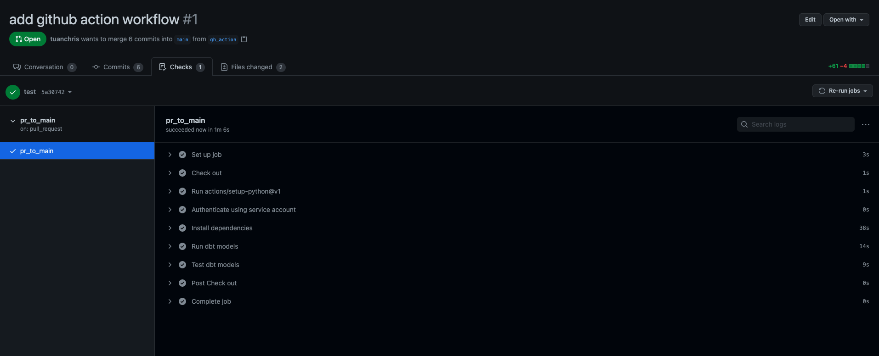Click the status icon beside Complete job

pyautogui.click(x=182, y=301)
